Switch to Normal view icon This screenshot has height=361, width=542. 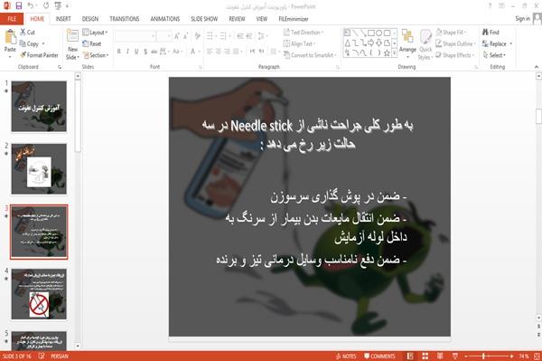point(410,356)
